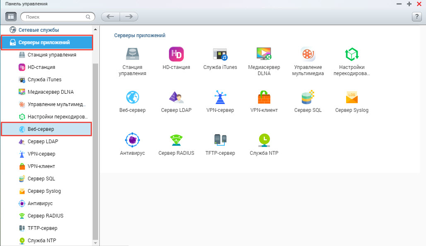Open the TFTP-сервер icon in the main grid

coord(220,140)
